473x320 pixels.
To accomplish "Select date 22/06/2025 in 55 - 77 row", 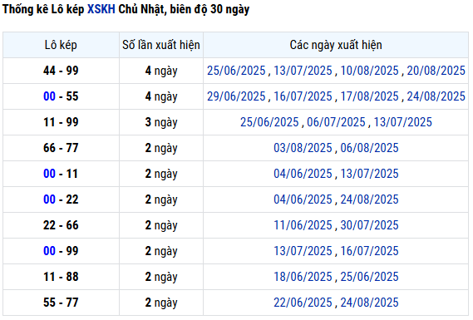I will 303,303.
